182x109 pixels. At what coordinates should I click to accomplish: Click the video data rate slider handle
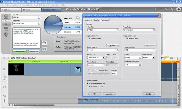coord(91,74)
